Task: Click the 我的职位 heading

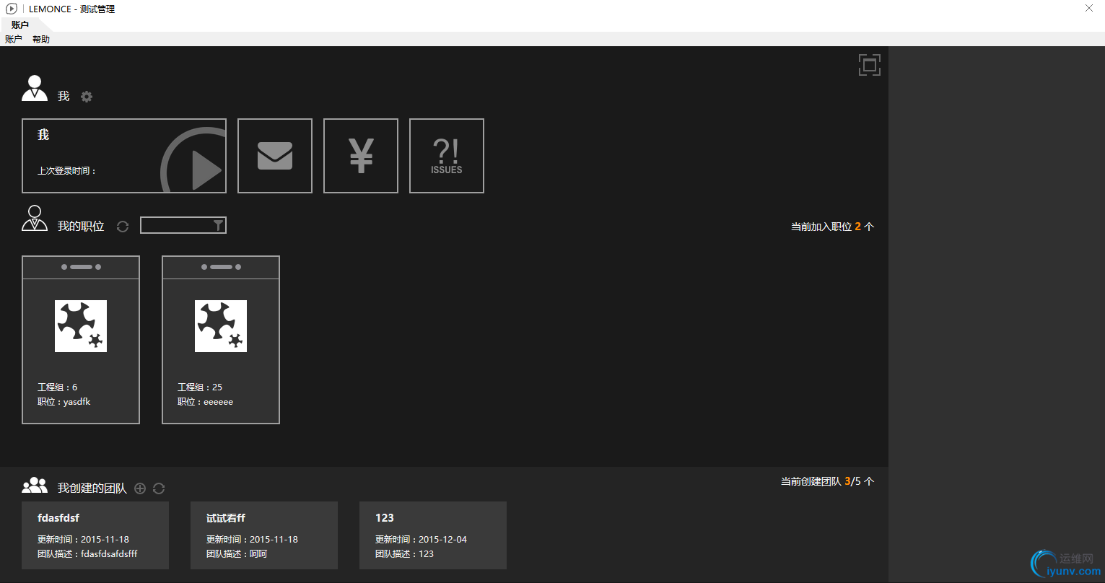Action: (81, 227)
